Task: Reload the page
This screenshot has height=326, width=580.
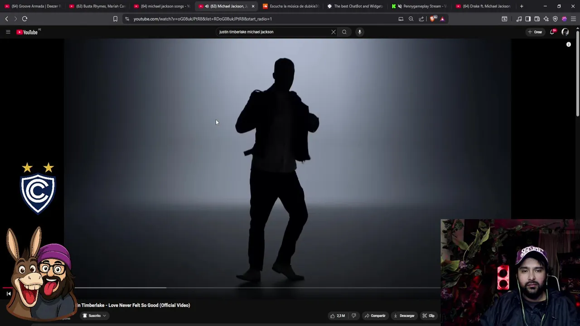Action: point(25,19)
